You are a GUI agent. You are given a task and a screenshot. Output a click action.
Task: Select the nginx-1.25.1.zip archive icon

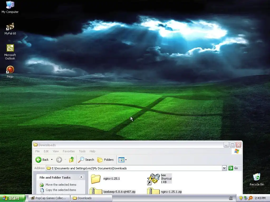(153, 191)
